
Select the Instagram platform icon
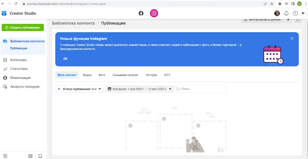click(x=154, y=13)
